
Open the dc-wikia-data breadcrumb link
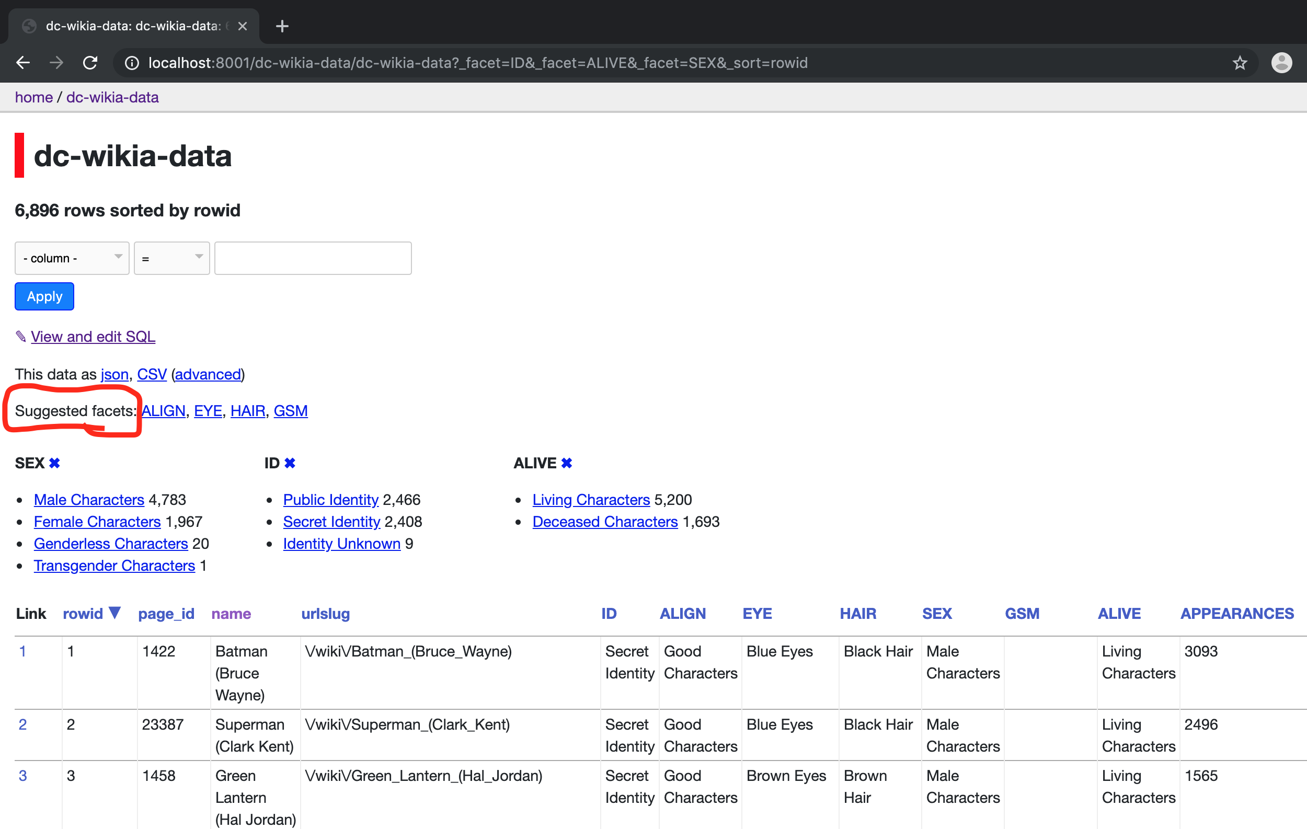[x=112, y=98]
